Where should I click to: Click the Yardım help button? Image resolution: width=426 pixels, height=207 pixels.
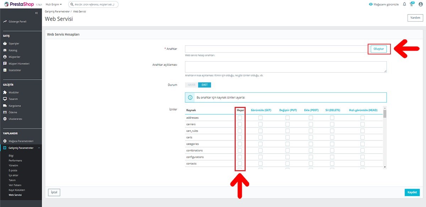tap(415, 18)
